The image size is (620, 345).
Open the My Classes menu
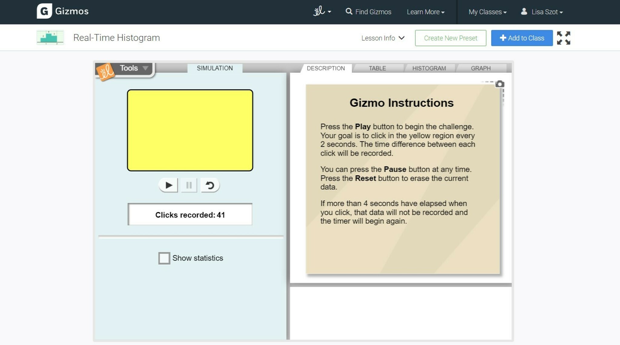click(487, 12)
